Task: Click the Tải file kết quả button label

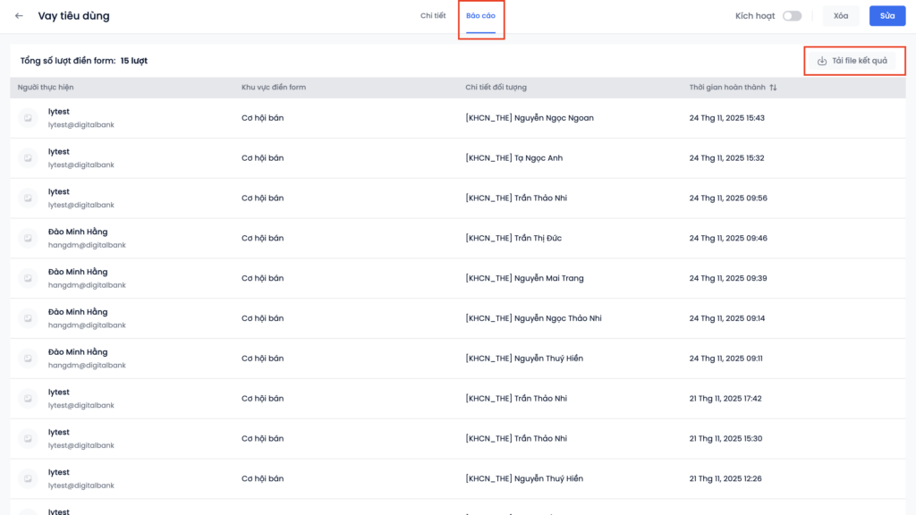Action: [x=859, y=61]
